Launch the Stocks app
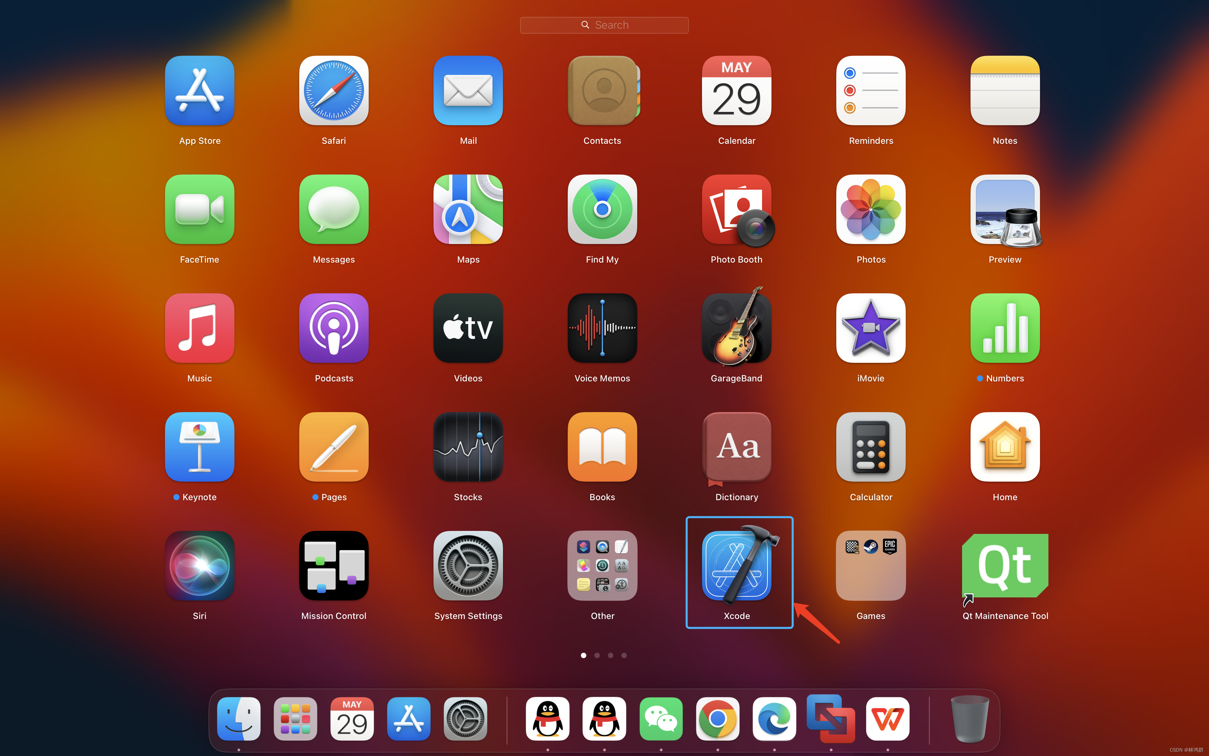Image resolution: width=1209 pixels, height=756 pixels. coord(468,447)
